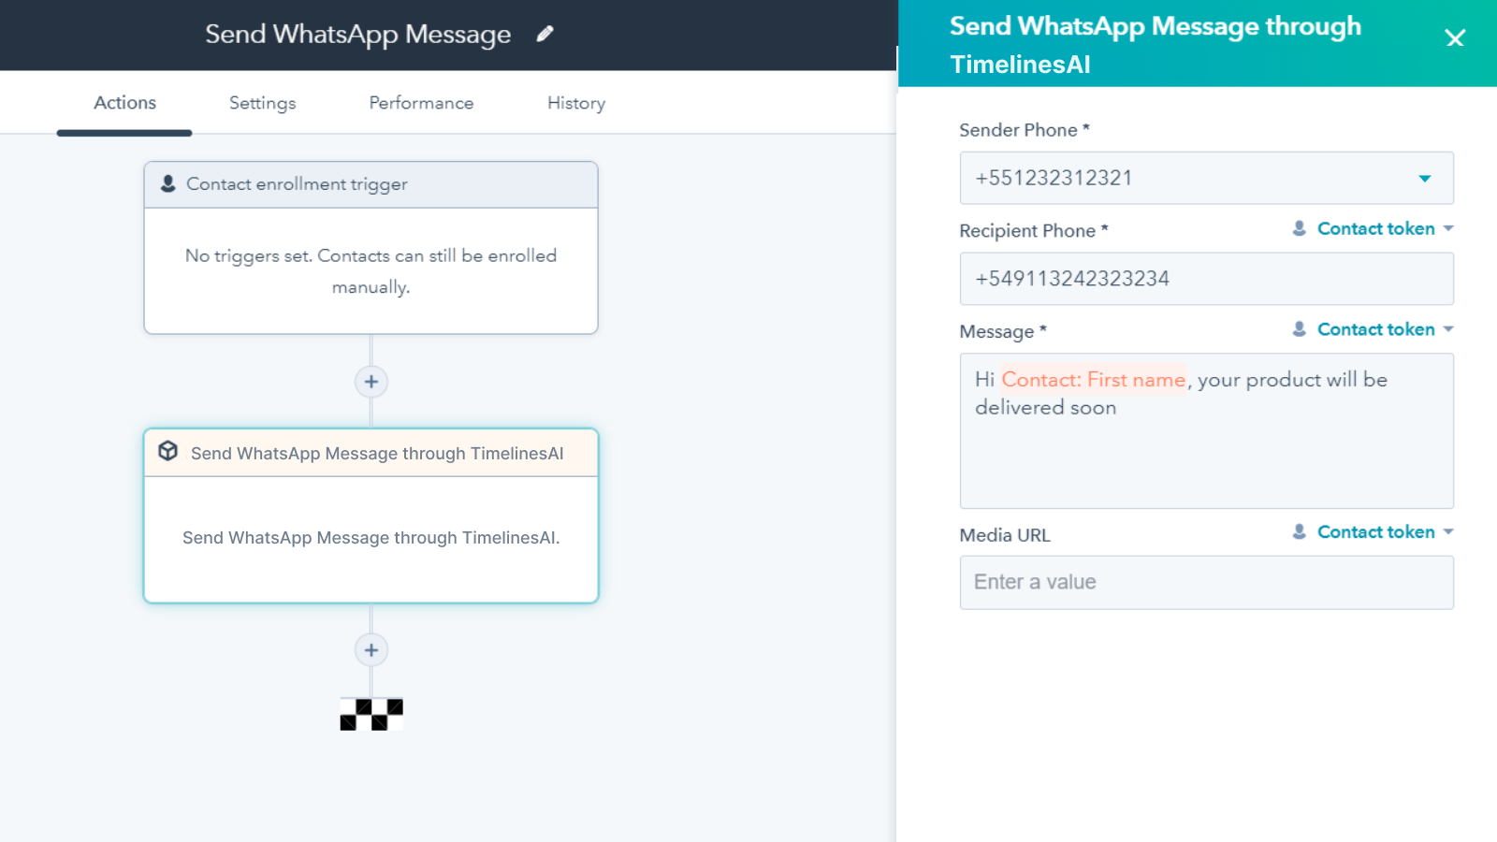Click the Media URL input field

tap(1206, 582)
